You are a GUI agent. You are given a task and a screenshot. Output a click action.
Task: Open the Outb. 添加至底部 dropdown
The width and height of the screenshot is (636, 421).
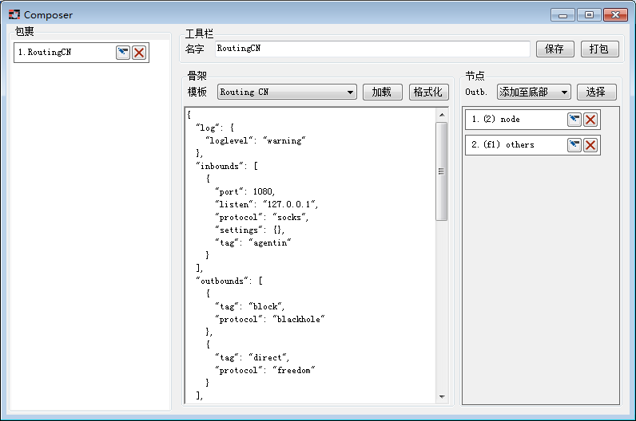[x=534, y=92]
